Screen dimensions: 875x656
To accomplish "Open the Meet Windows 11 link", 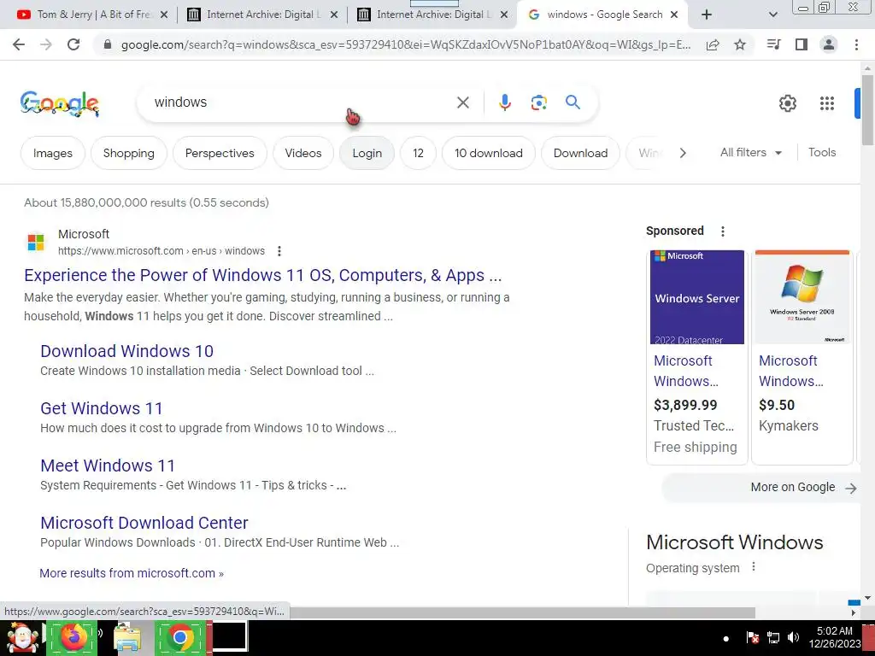I will 108,466.
